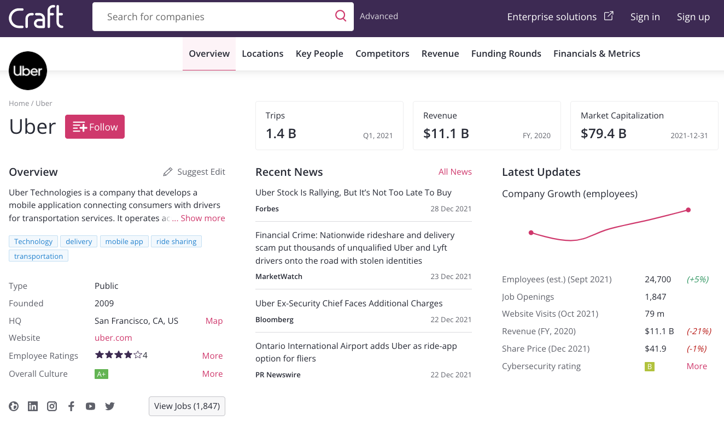Open Uber's LinkedIn page
This screenshot has width=724, height=421.
coord(33,406)
